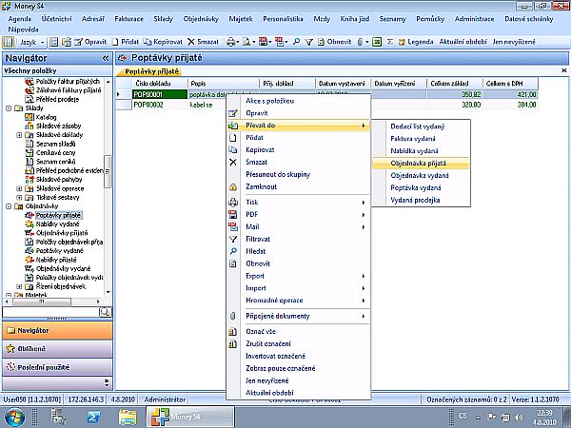
Task: Click the PDF toolbar icon
Action: point(263,42)
